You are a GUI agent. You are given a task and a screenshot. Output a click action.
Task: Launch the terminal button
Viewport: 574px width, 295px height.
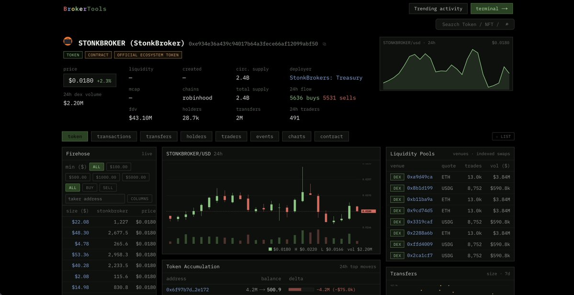pyautogui.click(x=492, y=9)
